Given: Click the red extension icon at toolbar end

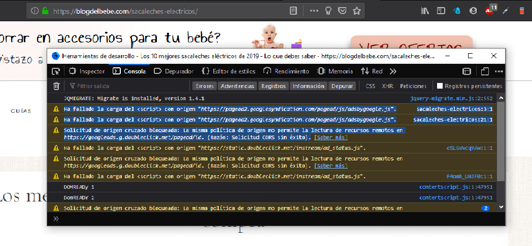Looking at the screenshot, I should click(522, 11).
